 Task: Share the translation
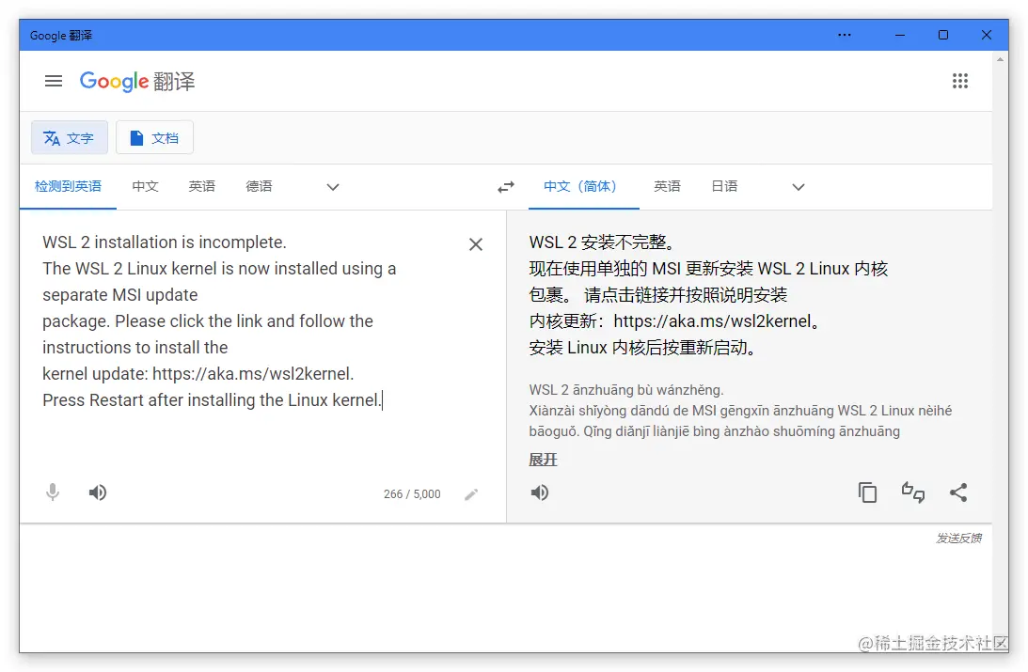(x=958, y=492)
